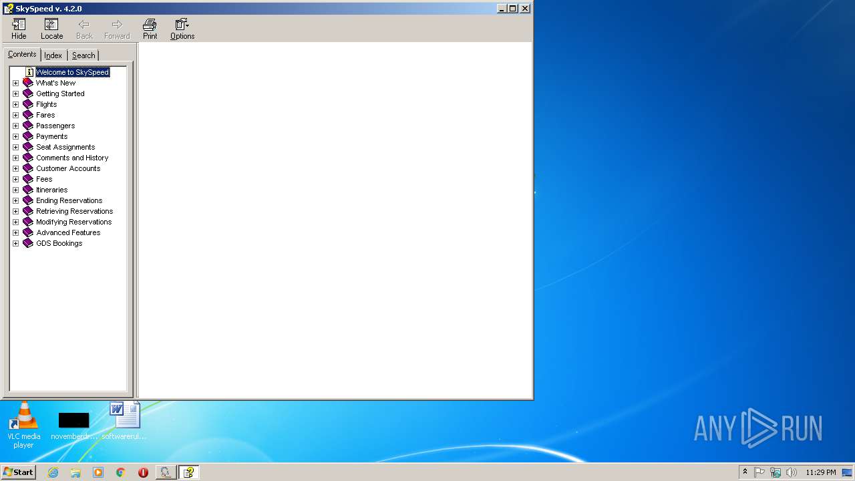Expand the Fares topic
The width and height of the screenshot is (855, 481).
(15, 115)
